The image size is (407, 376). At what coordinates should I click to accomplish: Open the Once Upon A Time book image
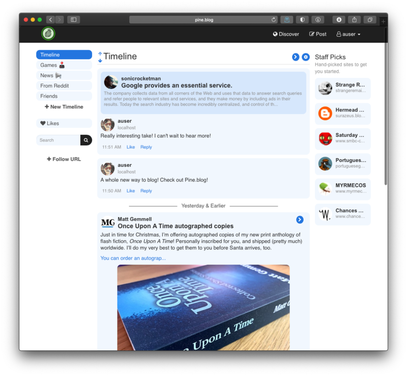tap(203, 307)
